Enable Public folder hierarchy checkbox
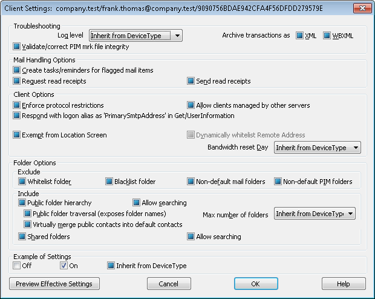375x299 pixels. coord(22,203)
